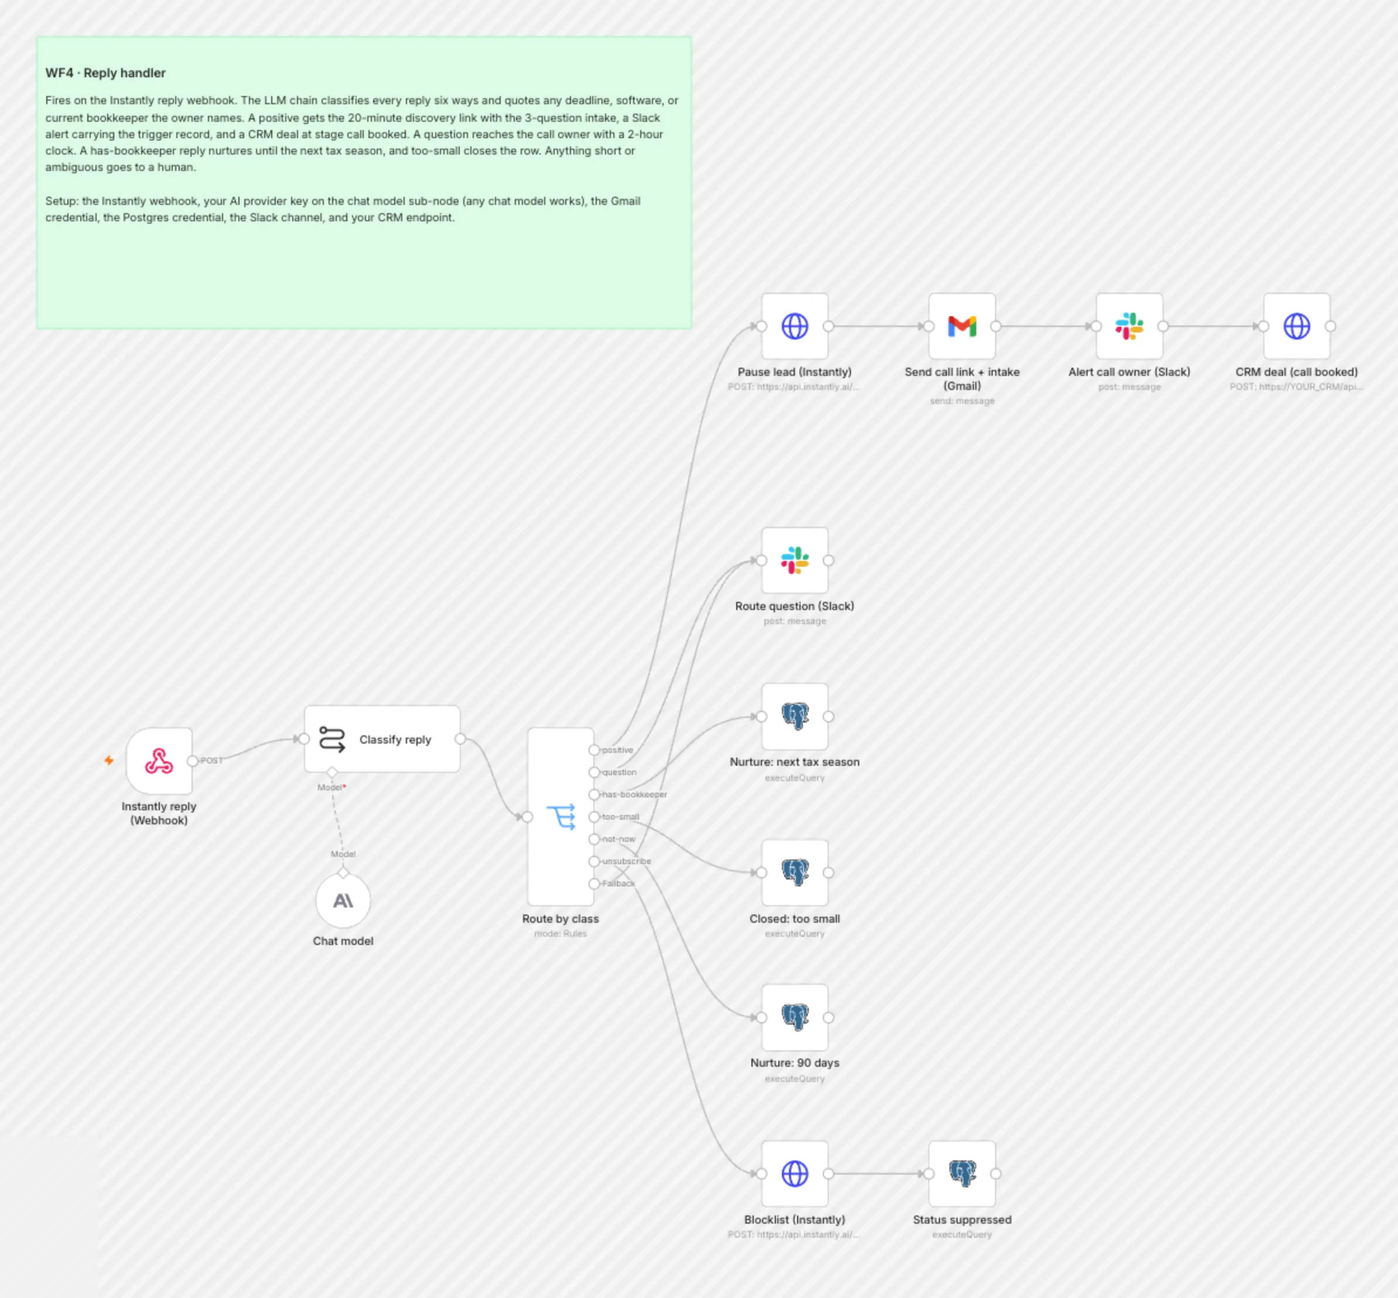Click the 'mode: Rules' subtitle under Route by class
Viewport: 1398px width, 1298px height.
(560, 933)
